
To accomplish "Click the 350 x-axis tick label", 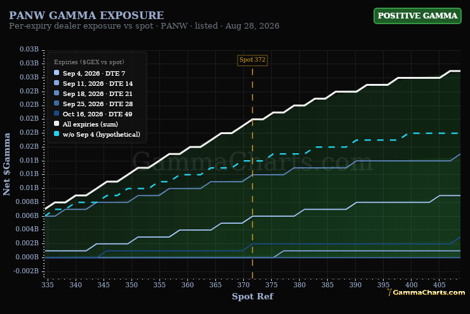I will (x=131, y=285).
